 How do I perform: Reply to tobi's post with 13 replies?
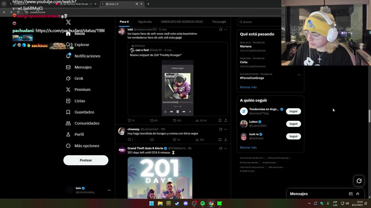point(131,120)
